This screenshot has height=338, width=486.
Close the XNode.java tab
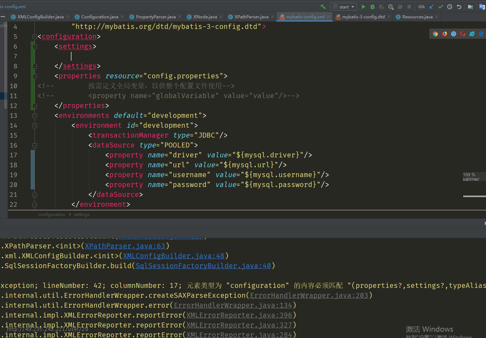tap(221, 17)
